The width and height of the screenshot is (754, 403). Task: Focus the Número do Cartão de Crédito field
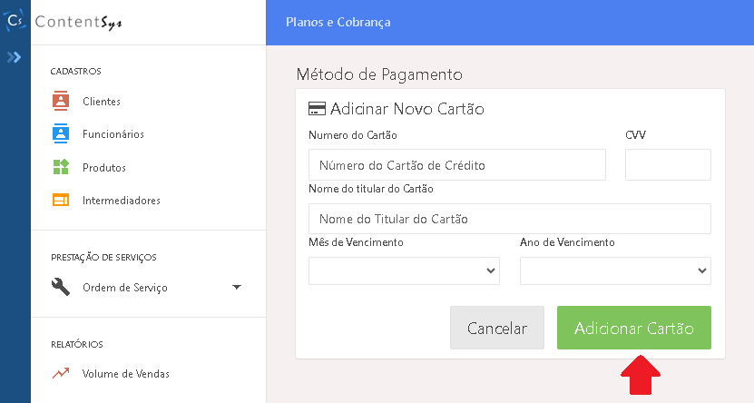click(x=456, y=165)
